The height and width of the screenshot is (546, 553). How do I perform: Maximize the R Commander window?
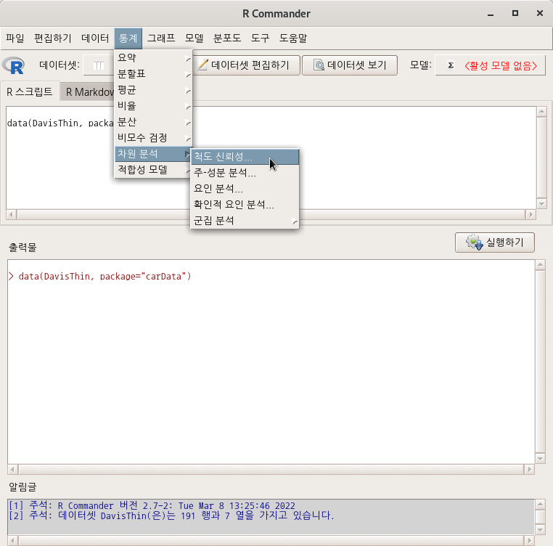pos(515,13)
